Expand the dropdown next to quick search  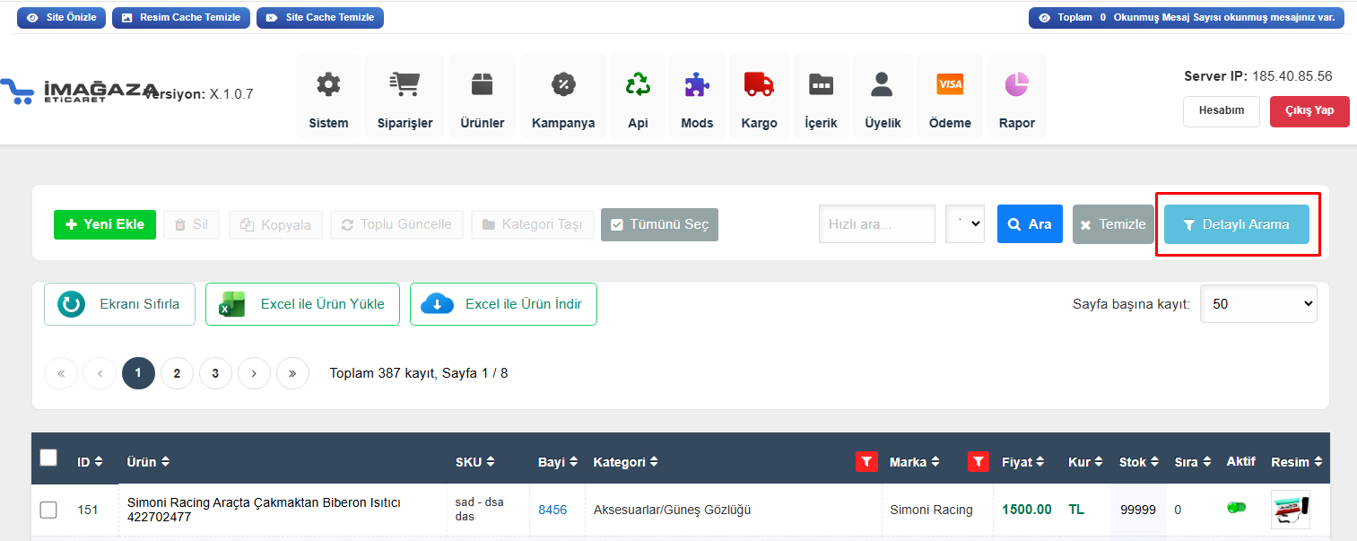[x=965, y=224]
